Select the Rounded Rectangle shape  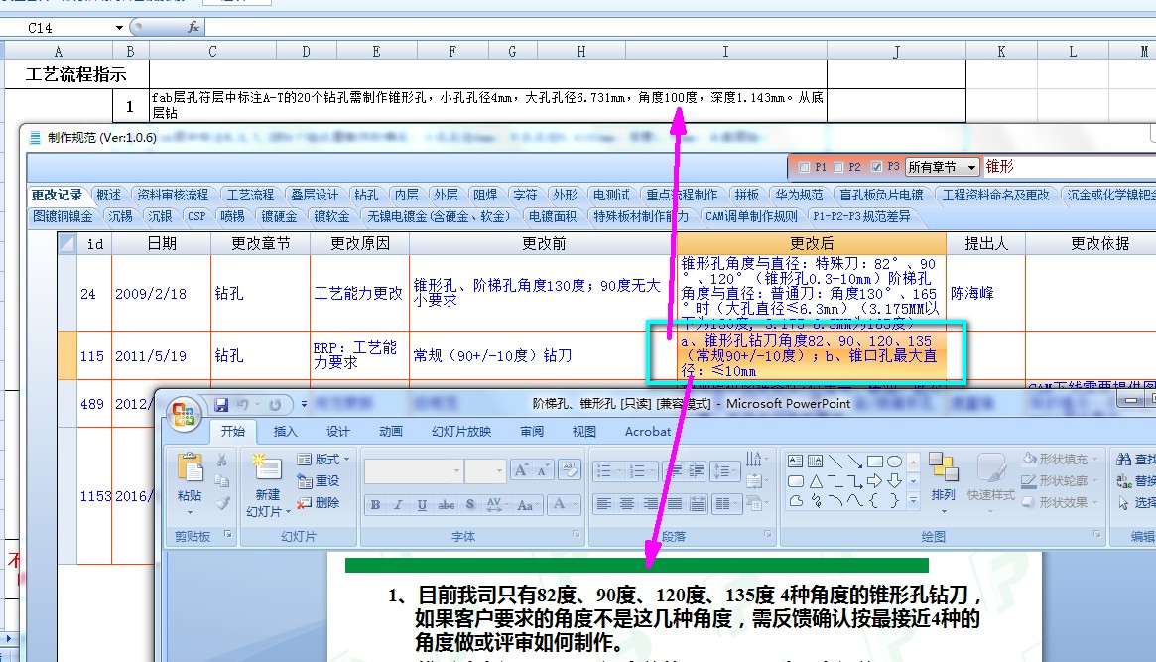click(796, 481)
